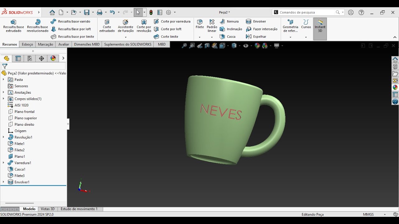Expand the Varredura1 feature
The width and height of the screenshot is (399, 224).
coord(3,163)
